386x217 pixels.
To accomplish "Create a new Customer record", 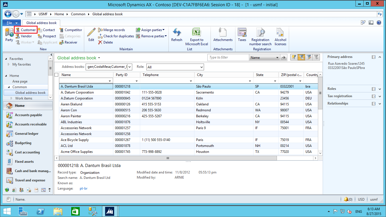I will [25, 30].
